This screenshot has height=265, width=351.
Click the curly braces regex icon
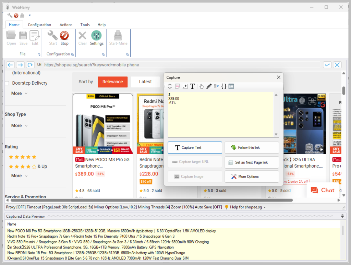(223, 86)
